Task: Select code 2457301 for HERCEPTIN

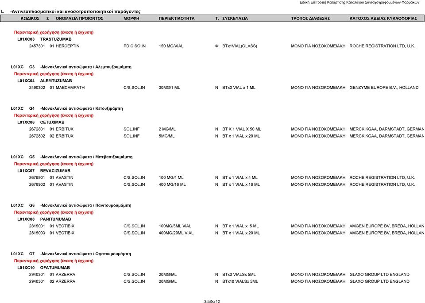Action: 37,46
